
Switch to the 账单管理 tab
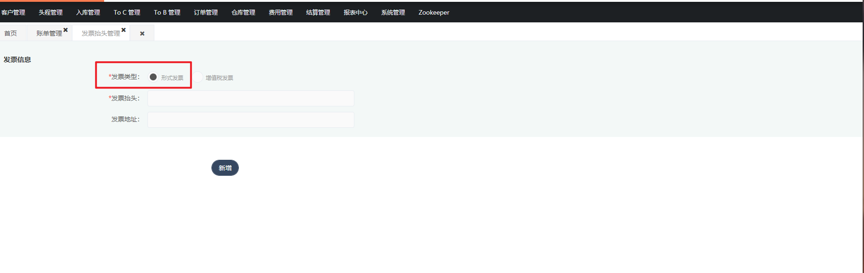(x=49, y=33)
